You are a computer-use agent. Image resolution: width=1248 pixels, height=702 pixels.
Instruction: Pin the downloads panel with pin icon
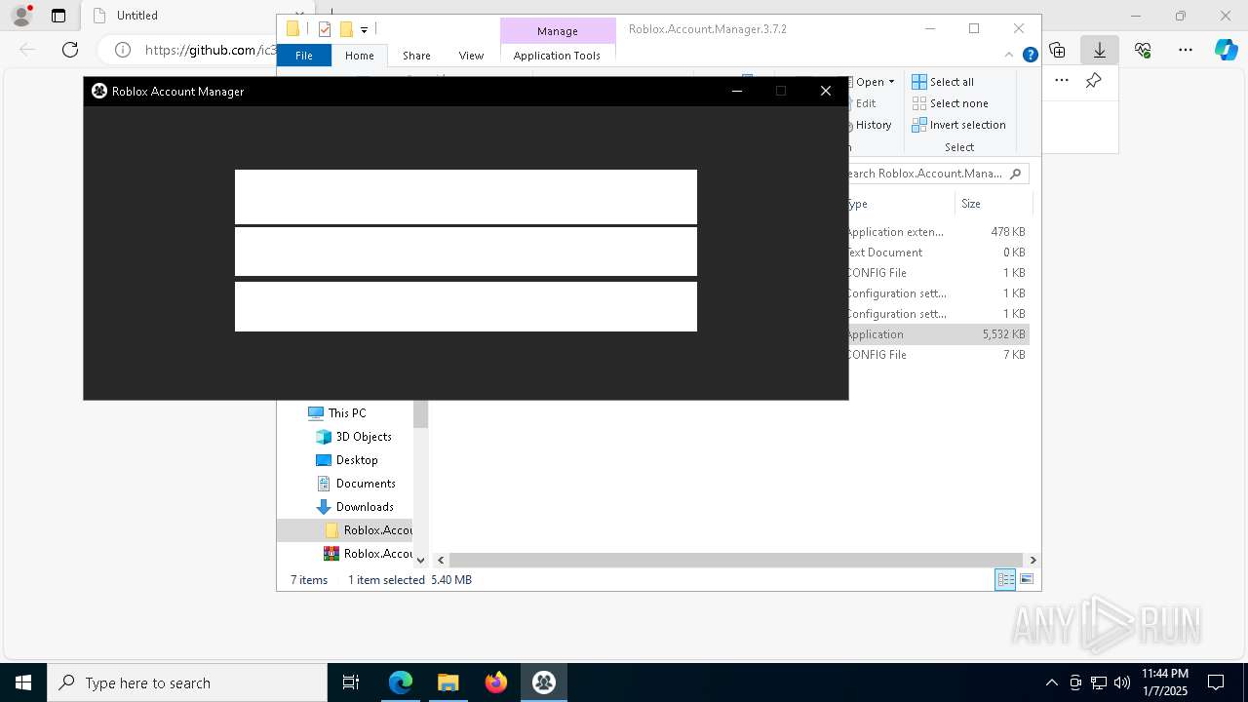pyautogui.click(x=1094, y=81)
